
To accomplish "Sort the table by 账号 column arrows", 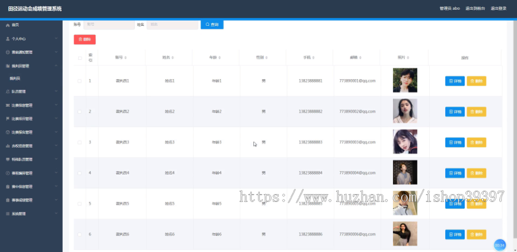I will coord(126,57).
